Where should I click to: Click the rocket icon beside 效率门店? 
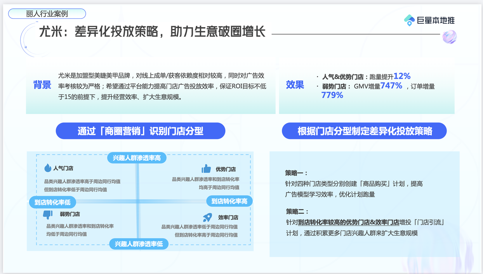[208, 217]
